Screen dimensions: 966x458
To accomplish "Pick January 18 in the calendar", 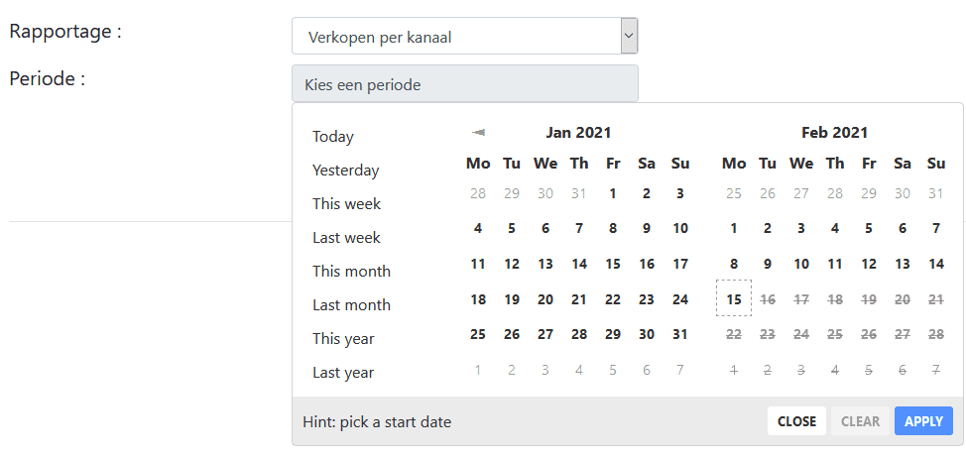I will click(478, 299).
